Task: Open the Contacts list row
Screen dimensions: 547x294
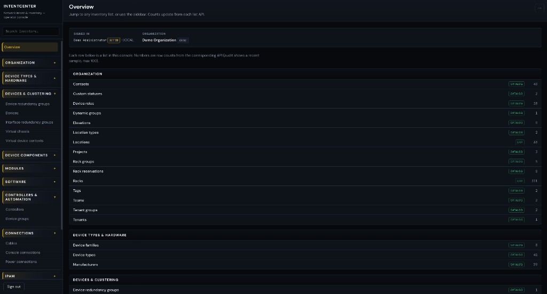Action: point(81,84)
